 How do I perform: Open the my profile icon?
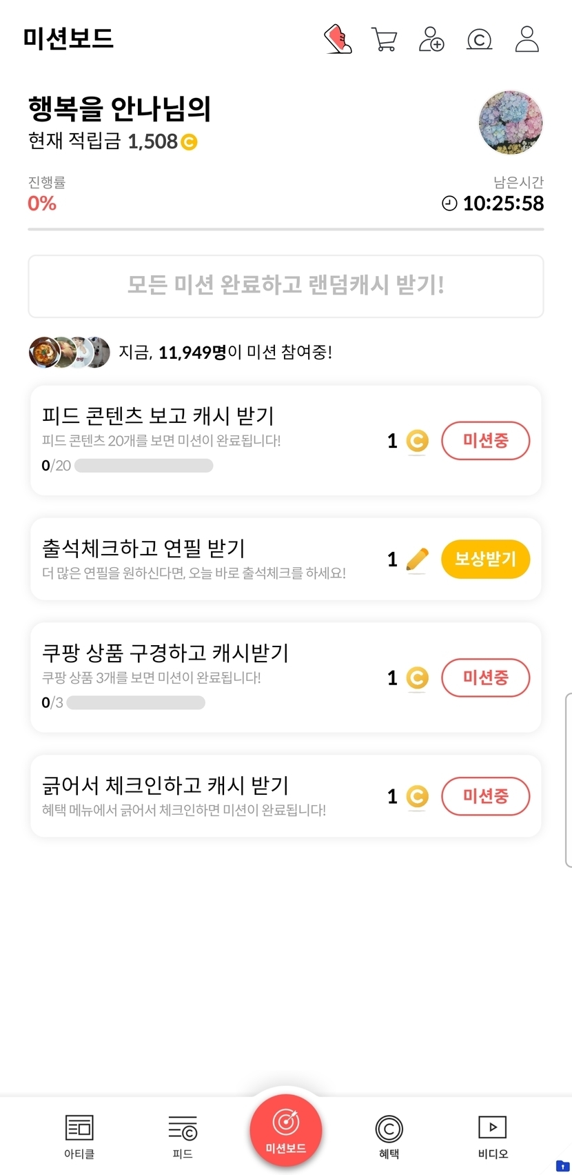click(x=527, y=39)
